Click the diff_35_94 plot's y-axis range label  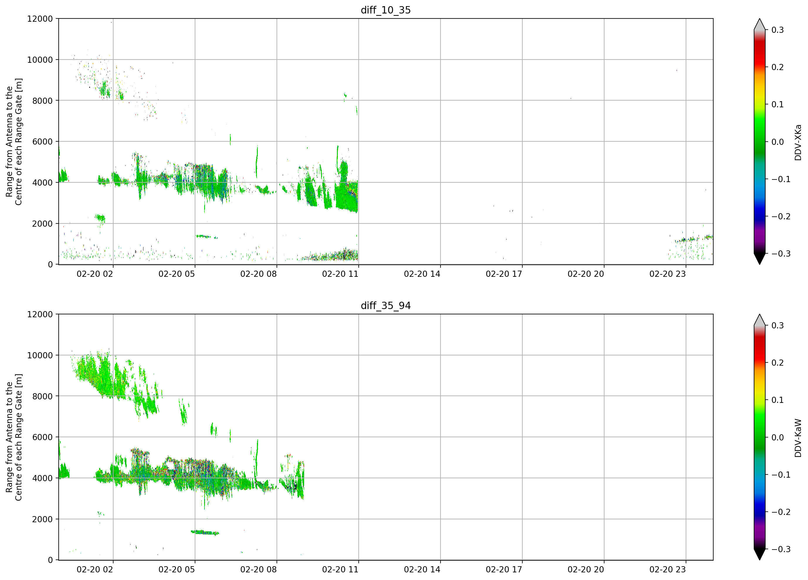(14, 437)
